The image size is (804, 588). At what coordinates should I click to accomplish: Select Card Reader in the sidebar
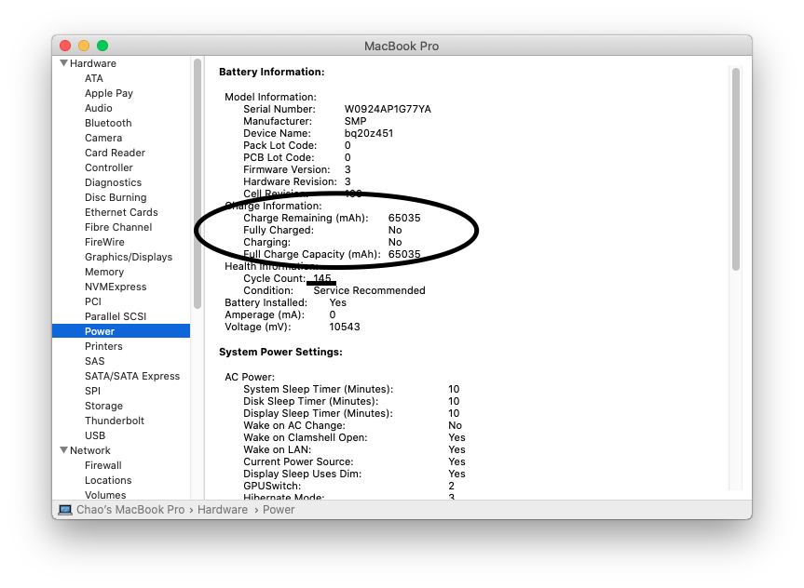pos(115,153)
